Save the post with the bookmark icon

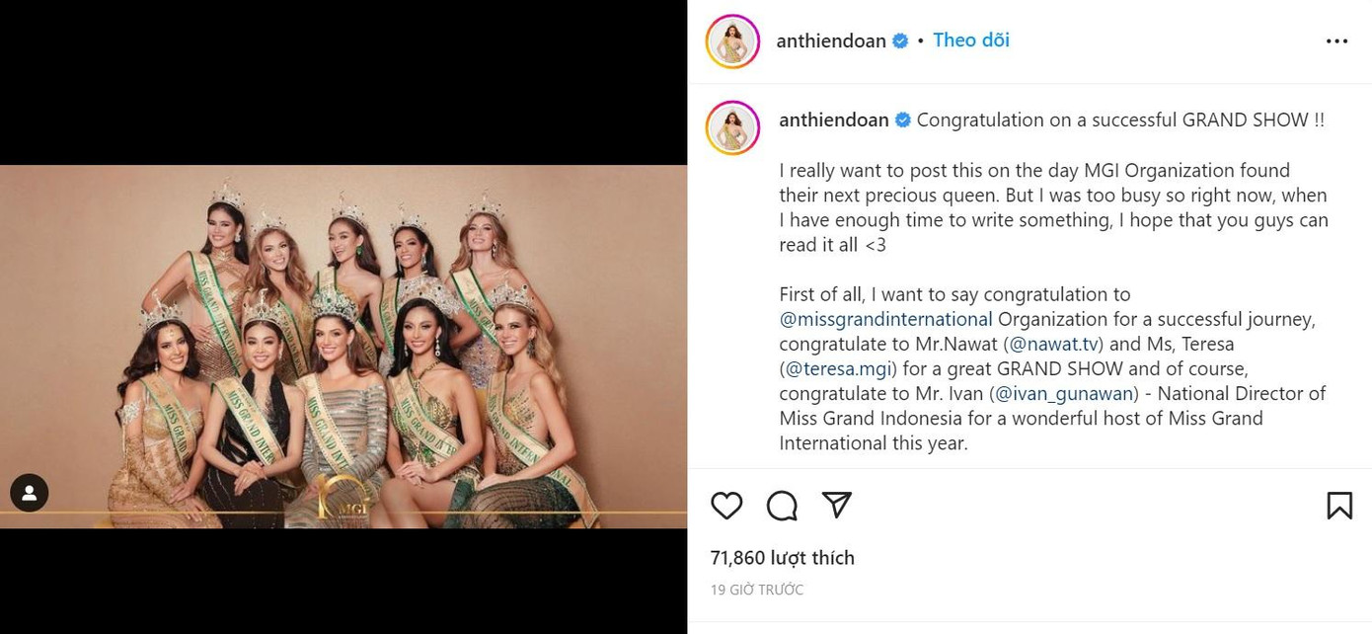[1338, 506]
